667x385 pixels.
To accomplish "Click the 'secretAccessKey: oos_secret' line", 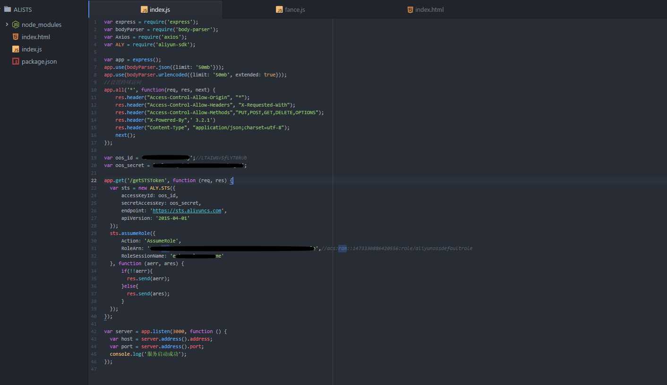I will pos(161,203).
